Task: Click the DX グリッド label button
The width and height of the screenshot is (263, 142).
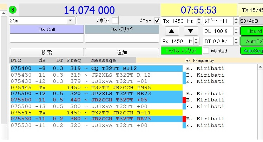Action: coord(122,29)
